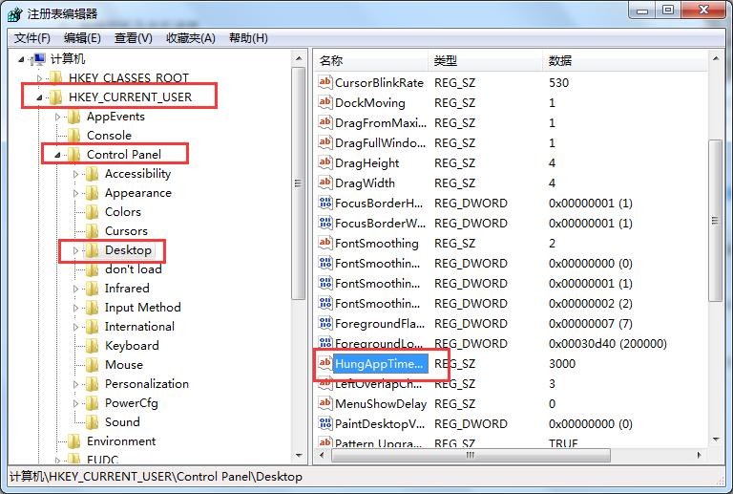Screen dimensions: 733x494
Task: Click the values list horizontal scroll-right arrow
Action: [699, 455]
